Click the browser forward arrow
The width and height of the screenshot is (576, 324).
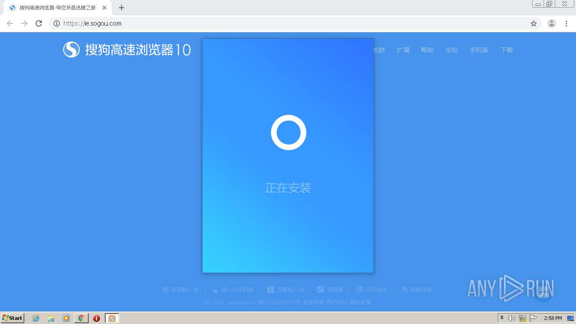24,23
